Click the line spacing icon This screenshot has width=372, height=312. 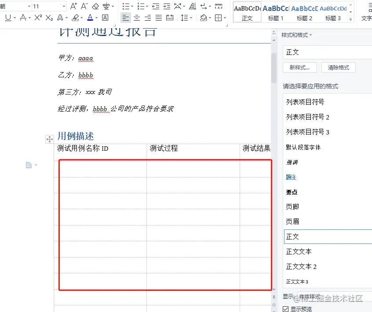click(184, 18)
